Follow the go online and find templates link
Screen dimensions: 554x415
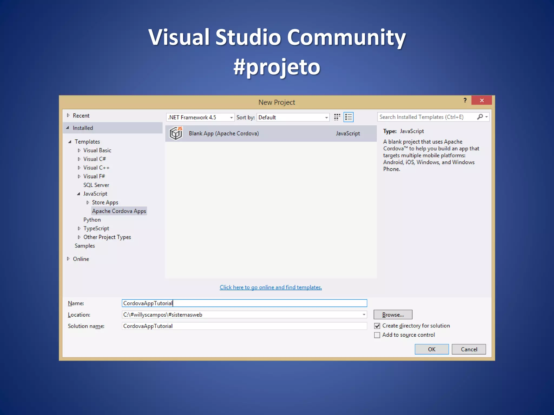[x=271, y=287]
